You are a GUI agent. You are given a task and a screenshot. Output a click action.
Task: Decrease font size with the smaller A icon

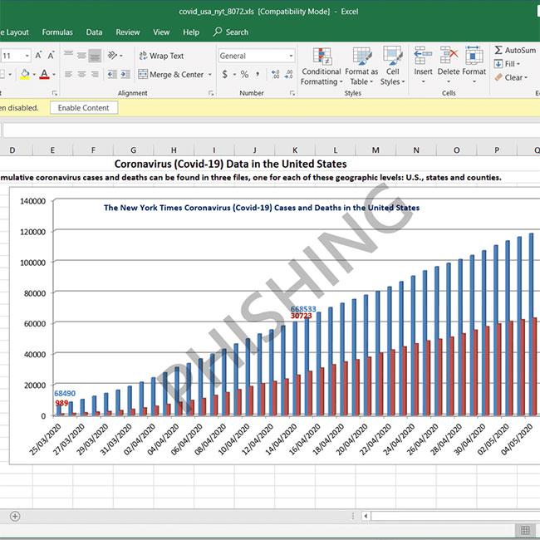(x=51, y=56)
